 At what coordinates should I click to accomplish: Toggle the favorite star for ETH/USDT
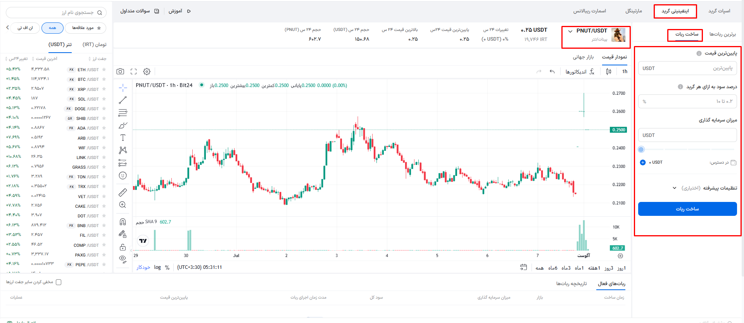tap(104, 70)
